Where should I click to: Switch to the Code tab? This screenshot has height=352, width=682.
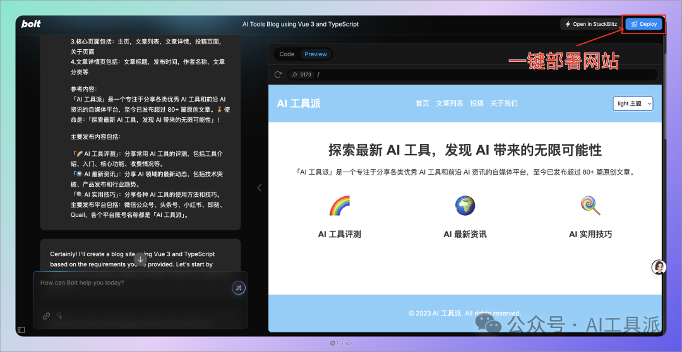(287, 54)
